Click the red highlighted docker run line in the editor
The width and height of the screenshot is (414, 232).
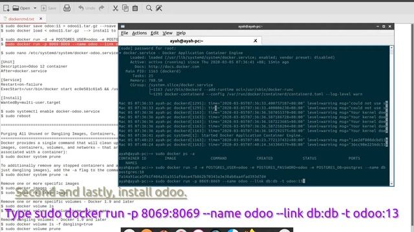(x=61, y=44)
